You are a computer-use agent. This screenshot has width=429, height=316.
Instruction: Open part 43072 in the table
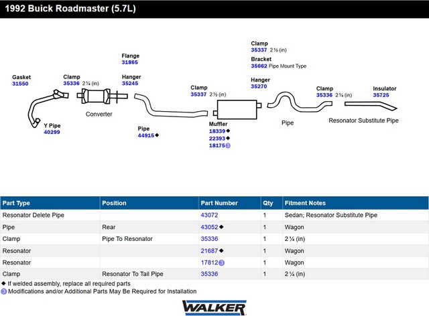point(209,215)
